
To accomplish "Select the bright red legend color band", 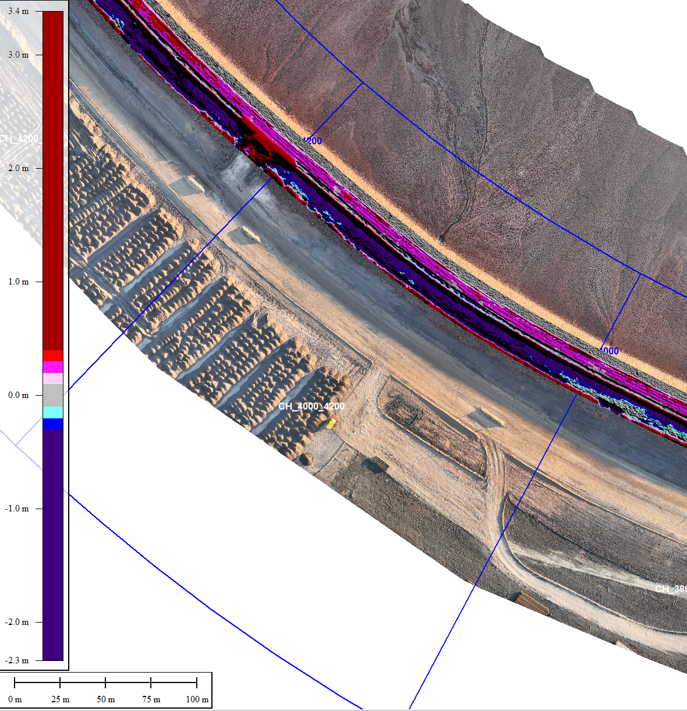I will 53,356.
